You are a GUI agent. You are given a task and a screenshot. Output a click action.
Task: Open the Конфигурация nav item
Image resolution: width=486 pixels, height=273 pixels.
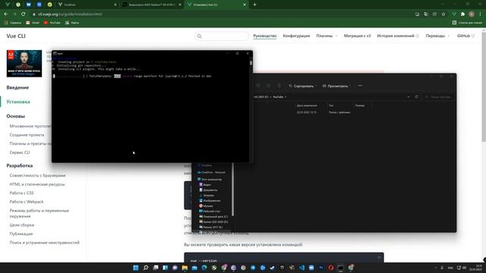click(296, 36)
